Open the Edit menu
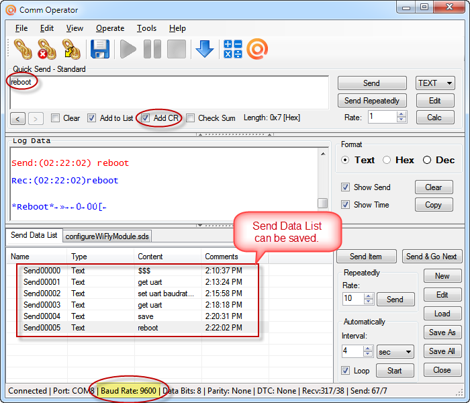This screenshot has height=403, width=470. pyautogui.click(x=47, y=28)
